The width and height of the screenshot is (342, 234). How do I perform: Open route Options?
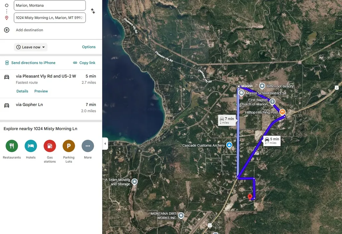(89, 47)
